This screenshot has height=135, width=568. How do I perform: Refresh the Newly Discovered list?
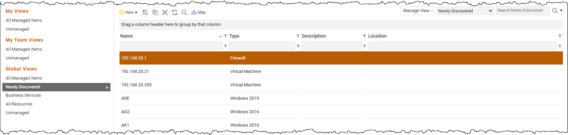175,12
